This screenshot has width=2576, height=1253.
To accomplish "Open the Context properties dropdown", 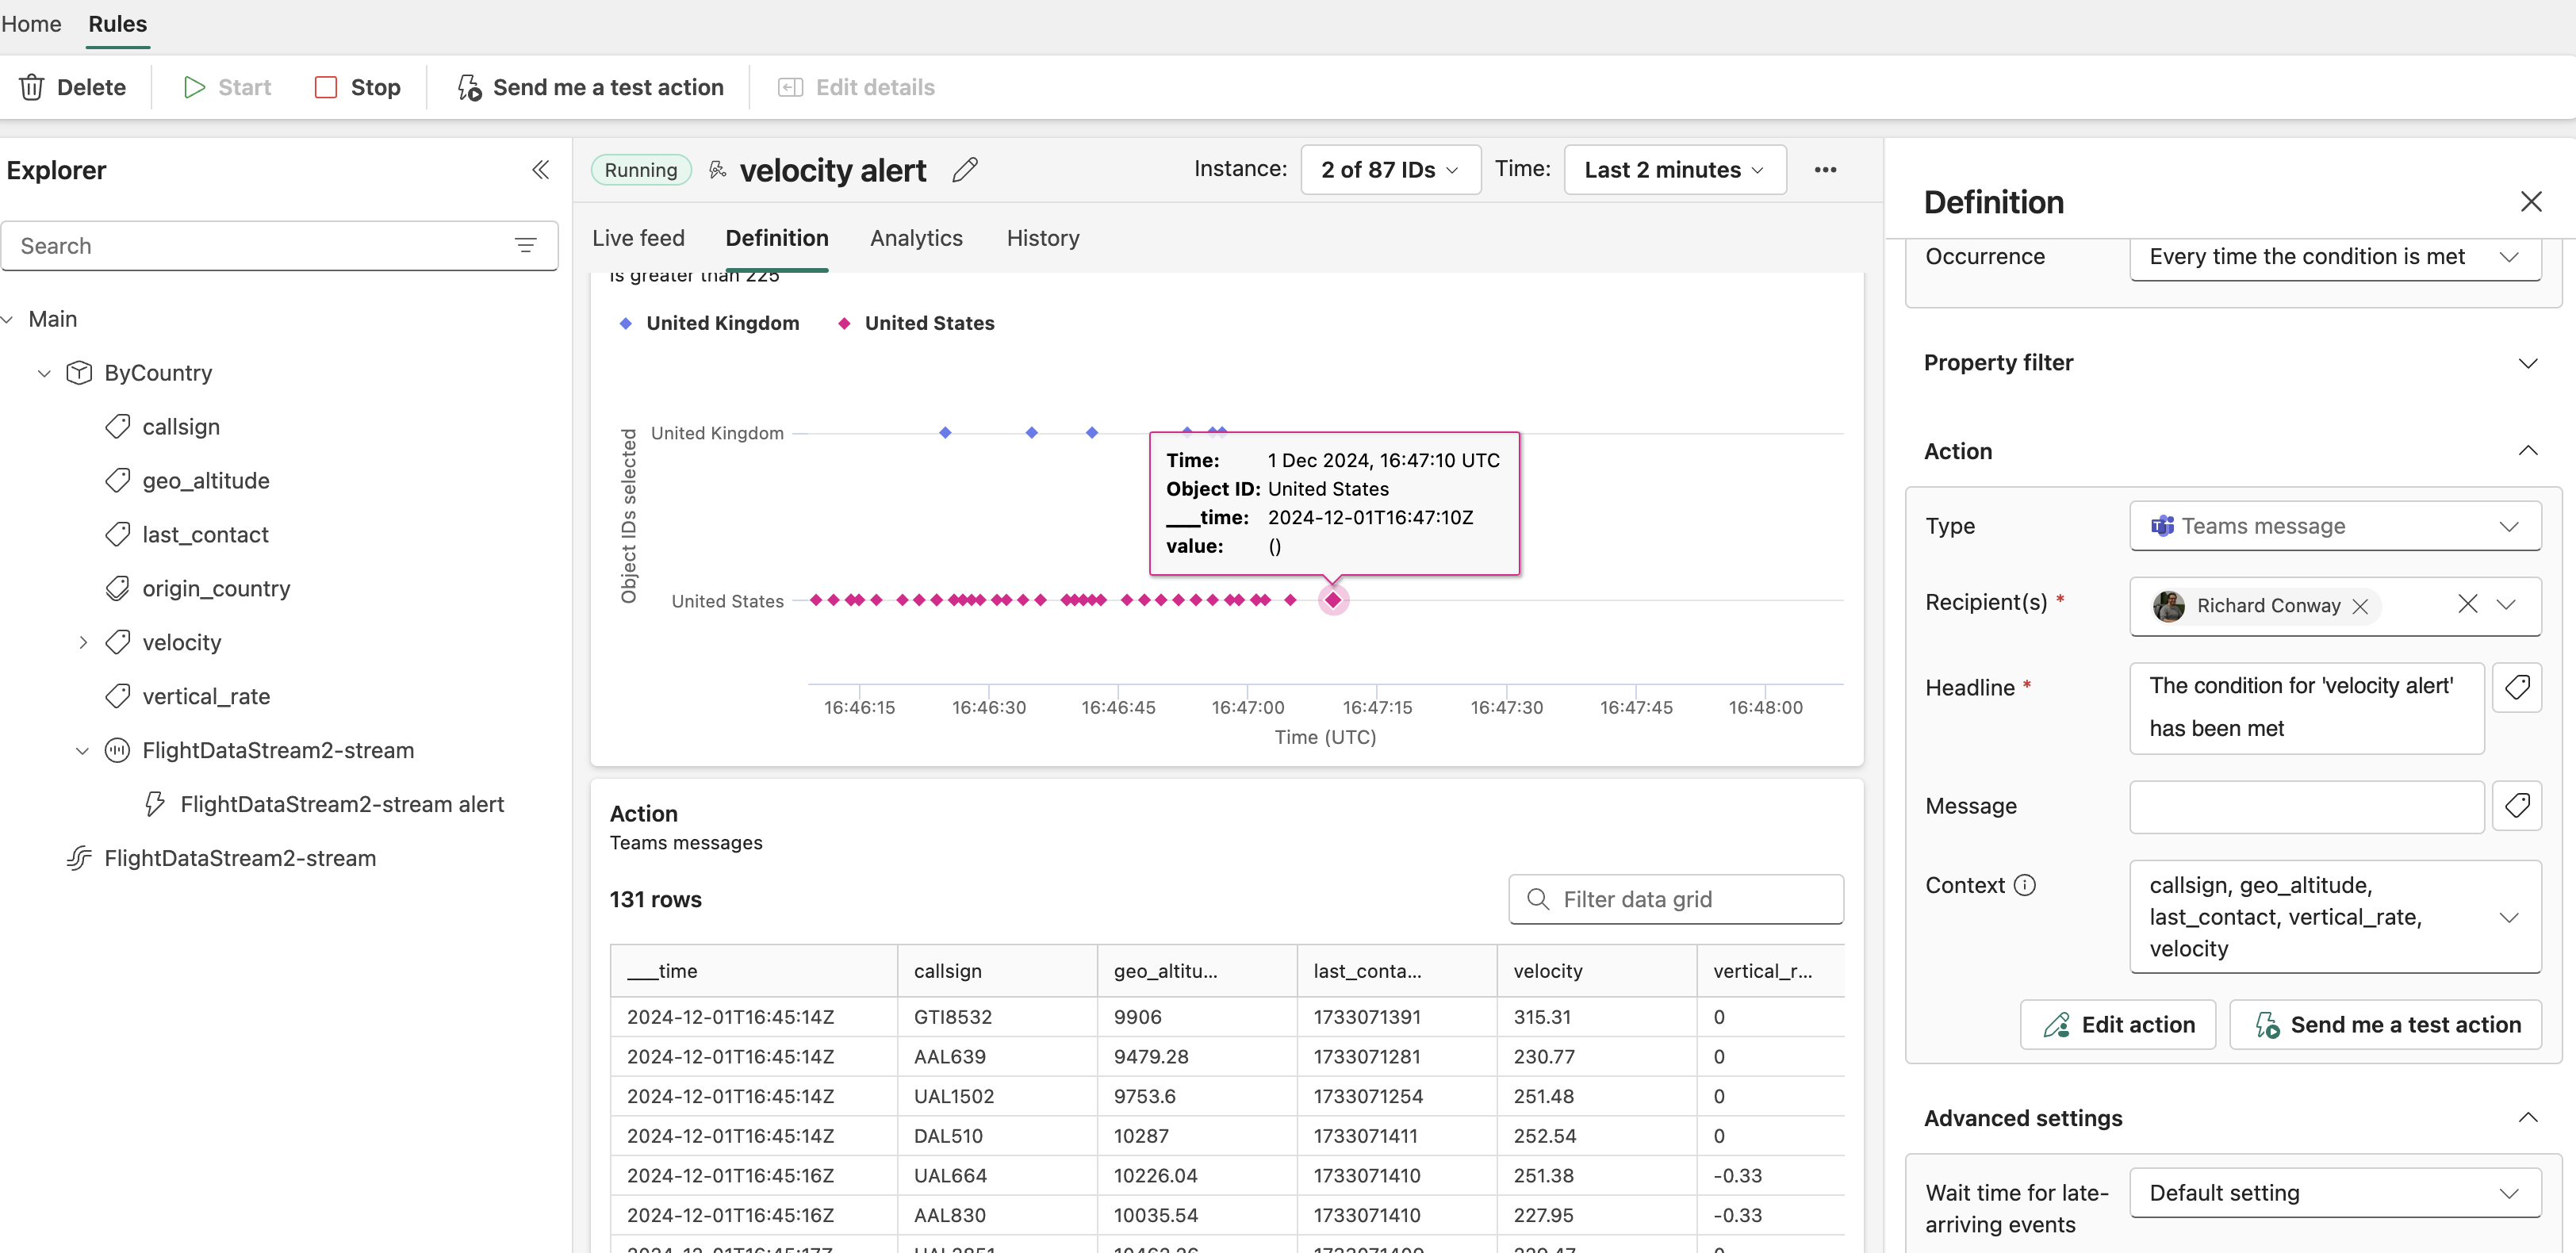I will tap(2335, 917).
